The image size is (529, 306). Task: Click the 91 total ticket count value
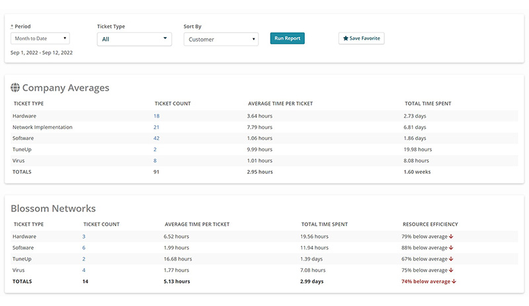[x=156, y=172]
